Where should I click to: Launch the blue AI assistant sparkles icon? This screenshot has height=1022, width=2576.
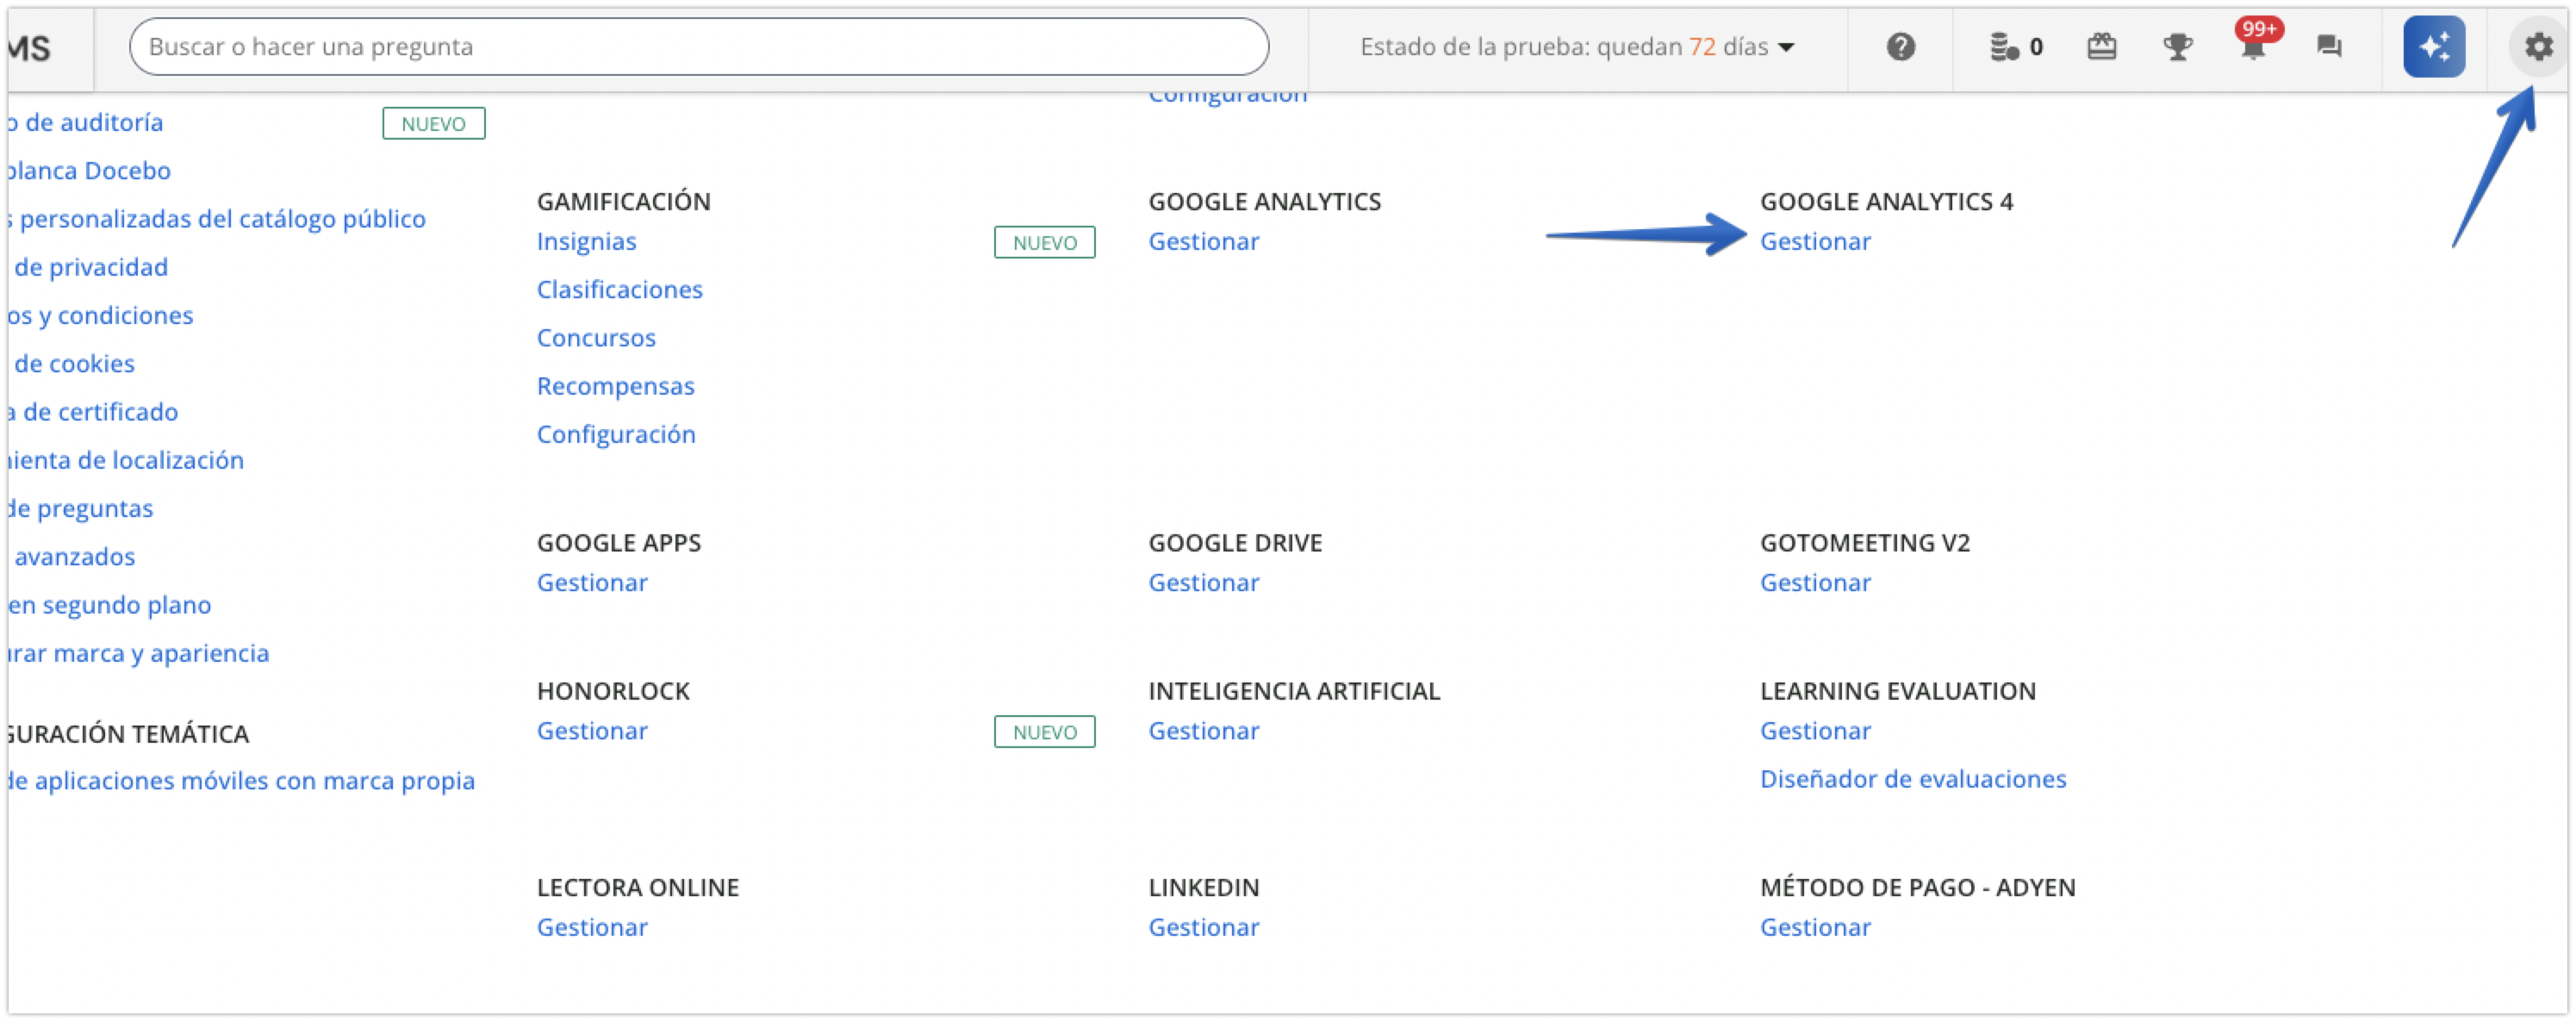[2434, 45]
